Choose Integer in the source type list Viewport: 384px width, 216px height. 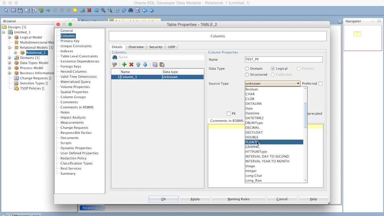click(x=274, y=171)
